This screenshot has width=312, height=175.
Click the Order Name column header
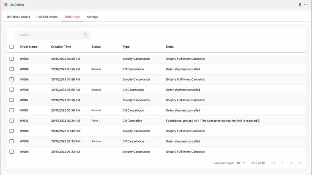click(x=29, y=47)
